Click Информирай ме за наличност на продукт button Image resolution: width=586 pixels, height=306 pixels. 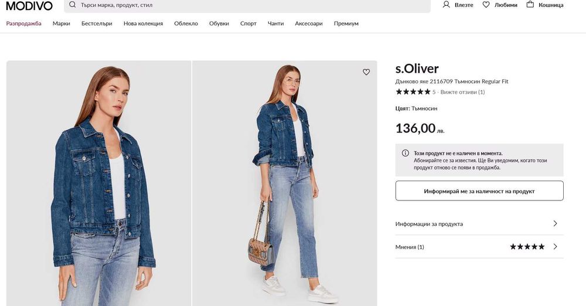[x=479, y=191]
